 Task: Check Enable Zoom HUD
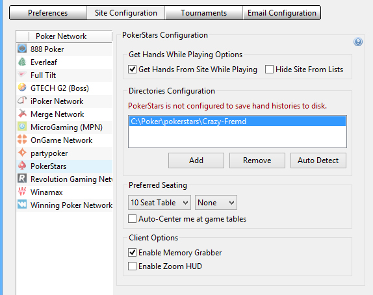[x=133, y=266]
